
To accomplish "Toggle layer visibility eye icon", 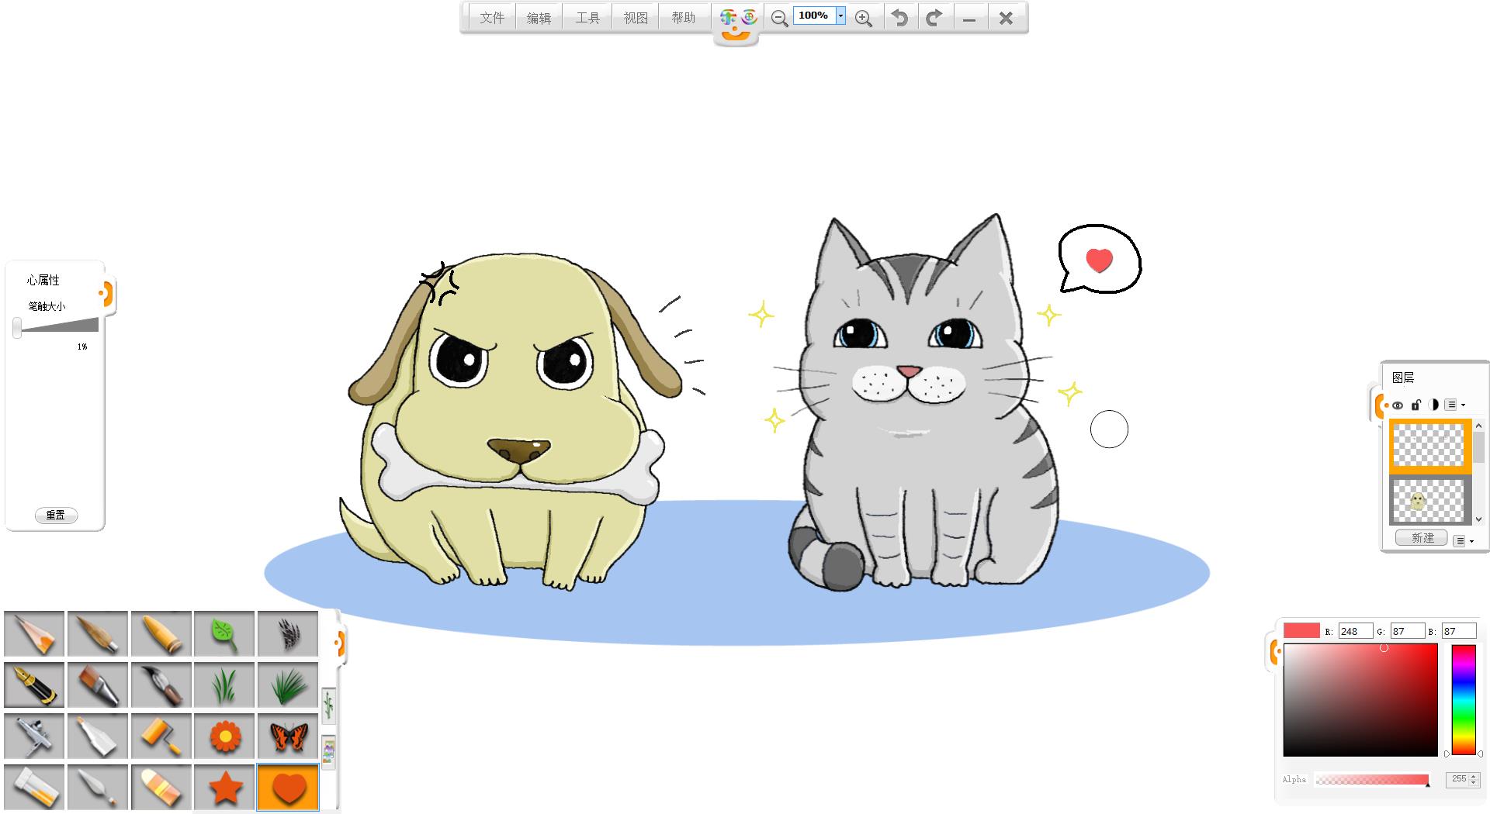I will [1398, 405].
